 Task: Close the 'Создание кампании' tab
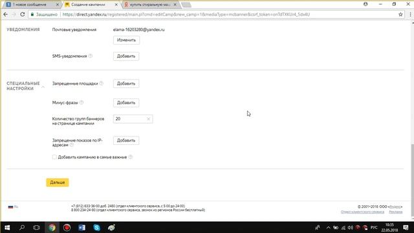coord(116,5)
